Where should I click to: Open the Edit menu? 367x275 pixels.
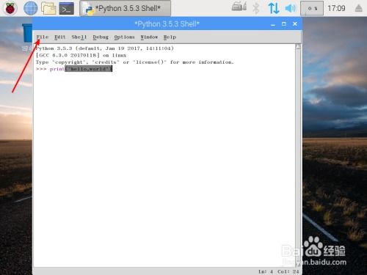60,37
